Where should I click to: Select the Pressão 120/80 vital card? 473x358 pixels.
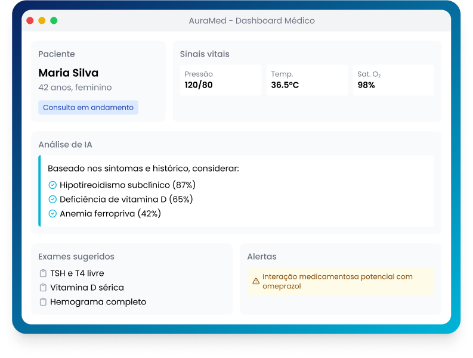pyautogui.click(x=221, y=80)
